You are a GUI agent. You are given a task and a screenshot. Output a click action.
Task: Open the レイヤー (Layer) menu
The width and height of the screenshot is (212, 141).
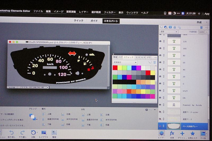pos(83,12)
